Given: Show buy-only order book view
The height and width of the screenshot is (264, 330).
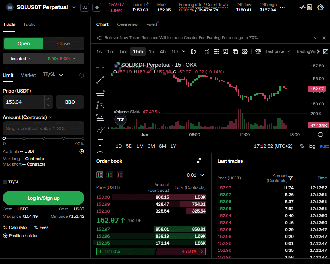Looking at the screenshot, I should (x=110, y=175).
